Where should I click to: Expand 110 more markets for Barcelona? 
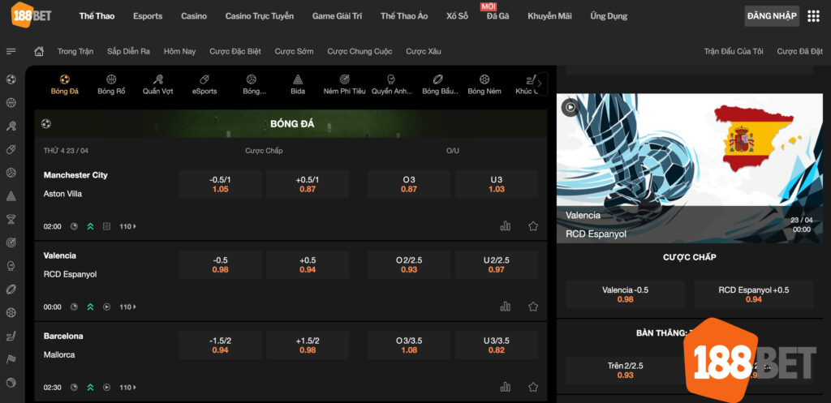coord(127,387)
